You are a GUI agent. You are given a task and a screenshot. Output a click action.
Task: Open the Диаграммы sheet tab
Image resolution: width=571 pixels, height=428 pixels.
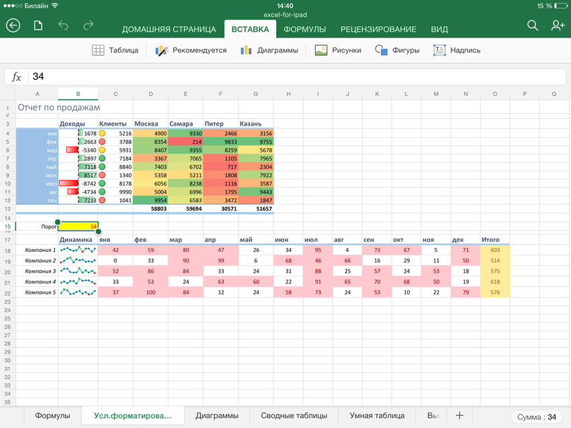pos(217,416)
